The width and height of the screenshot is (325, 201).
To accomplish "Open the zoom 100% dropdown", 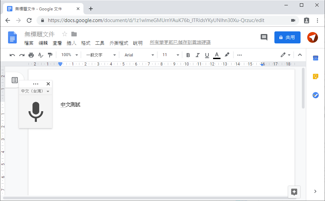I will coord(69,55).
